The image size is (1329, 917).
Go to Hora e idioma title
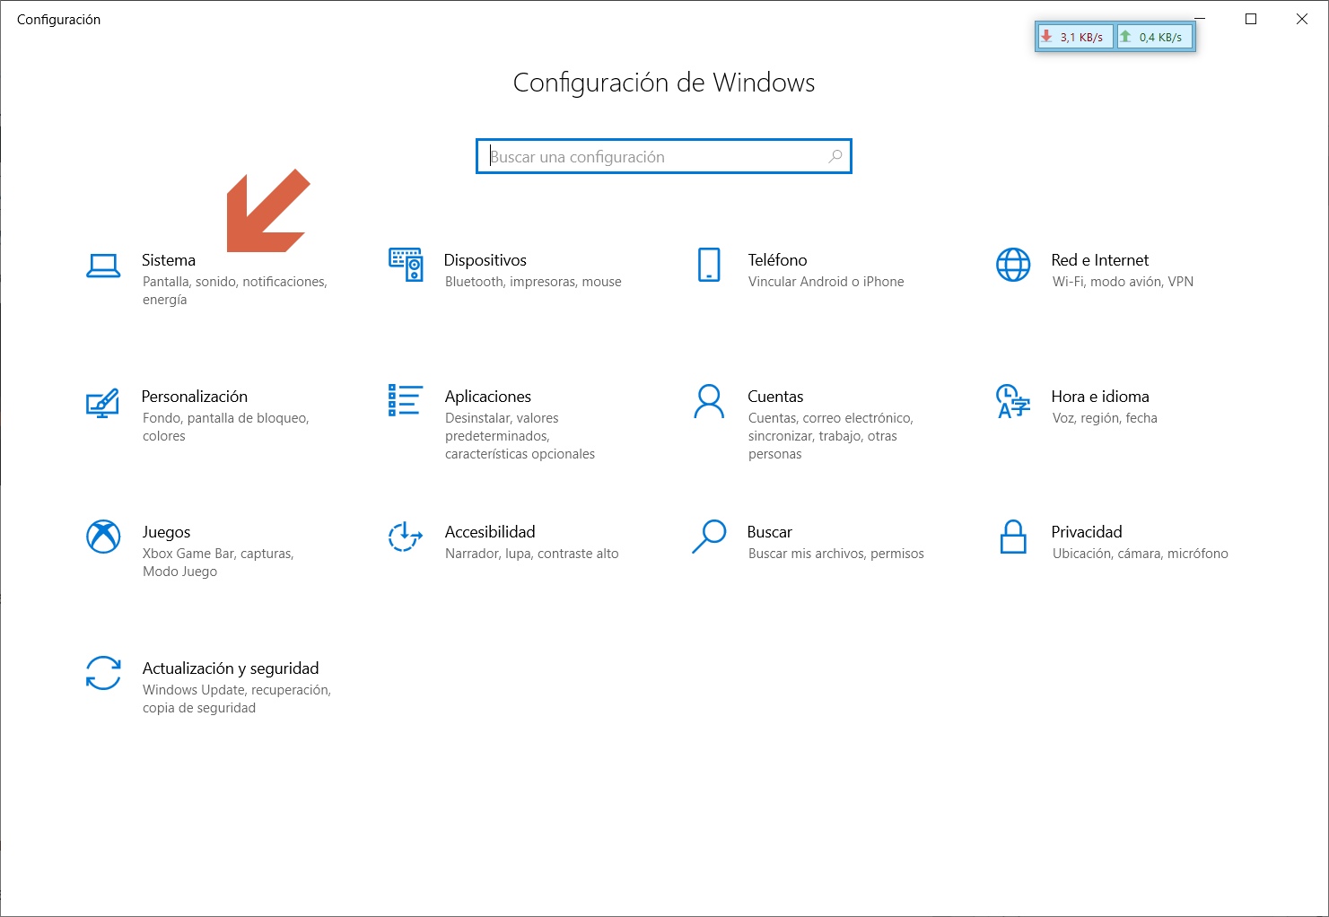tap(1100, 397)
